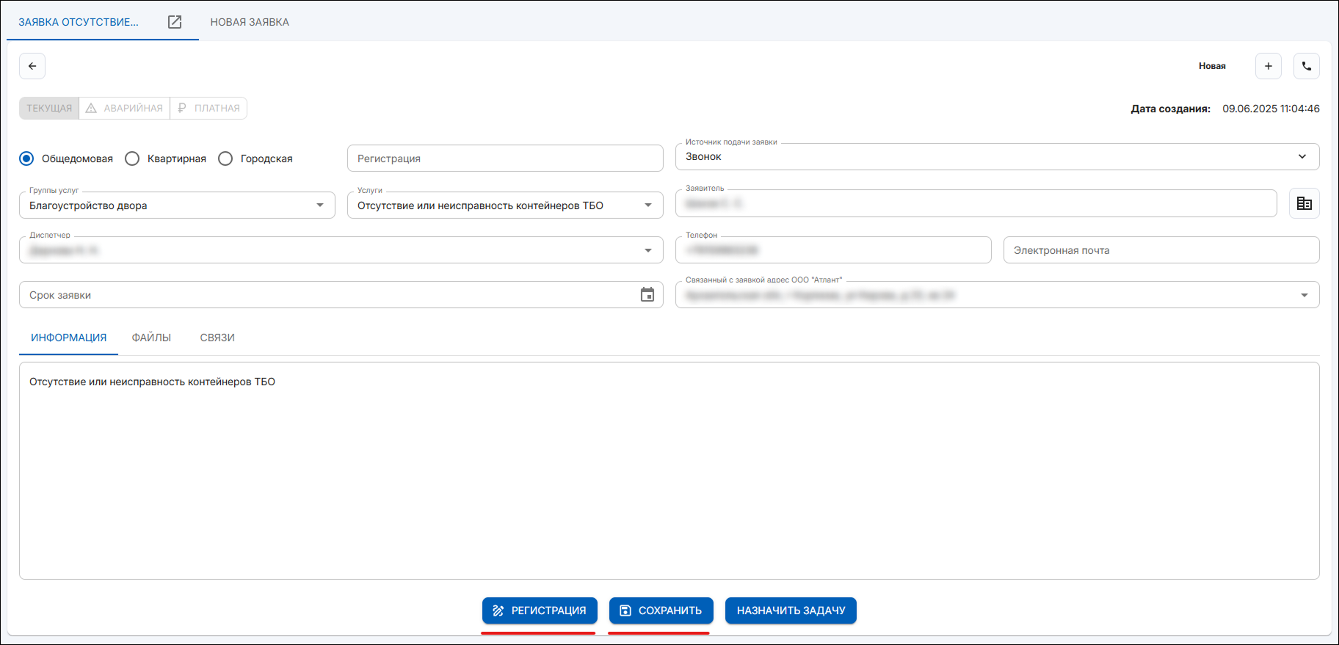Screen dimensions: 1339x645
Task: Click the phone call icon
Action: [x=1306, y=66]
